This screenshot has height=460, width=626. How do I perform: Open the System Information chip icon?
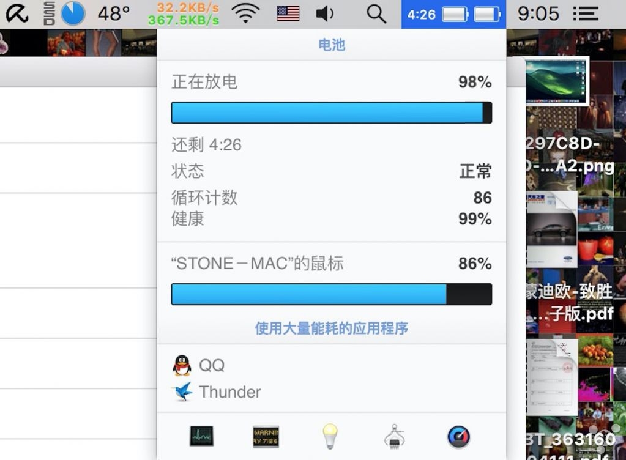point(395,437)
